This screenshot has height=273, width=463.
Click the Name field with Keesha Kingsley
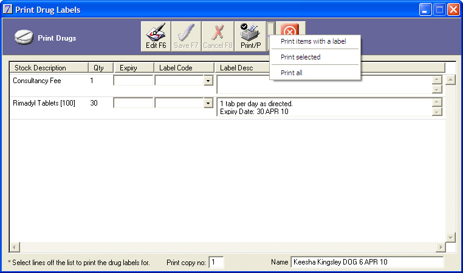[x=367, y=262]
